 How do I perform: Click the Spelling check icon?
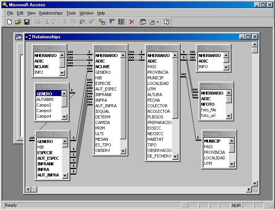pos(55,22)
